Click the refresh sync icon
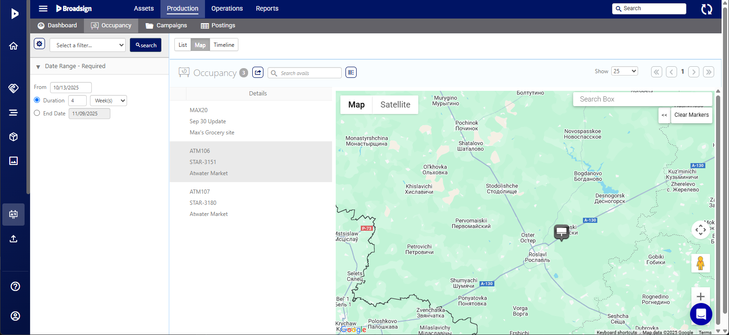729x335 pixels. coord(707,9)
